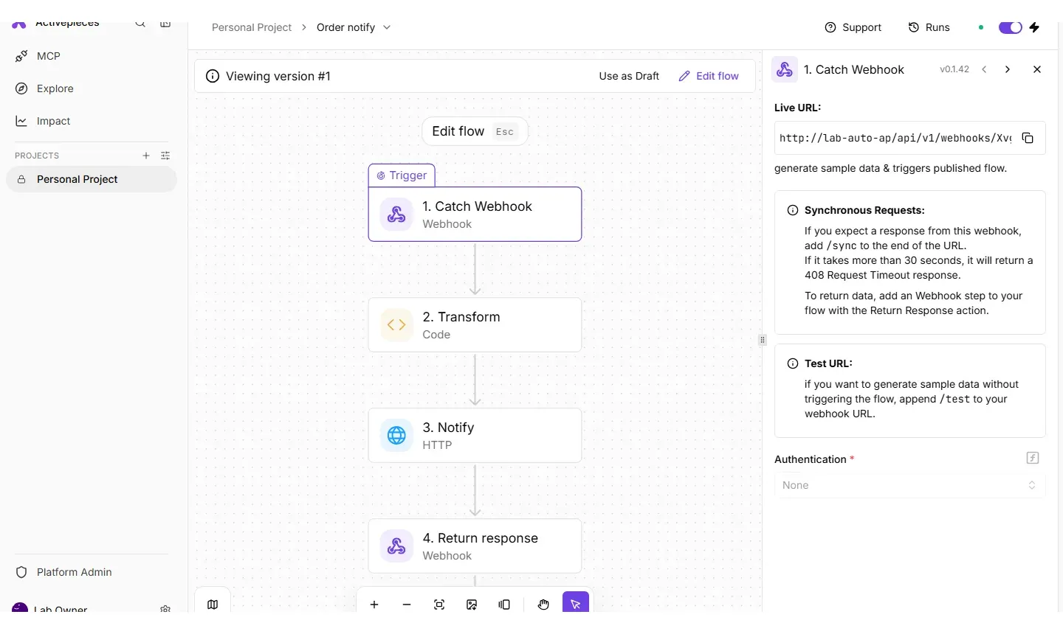Viewport: 1063px width, 634px height.
Task: Open Support help
Action: tap(853, 27)
